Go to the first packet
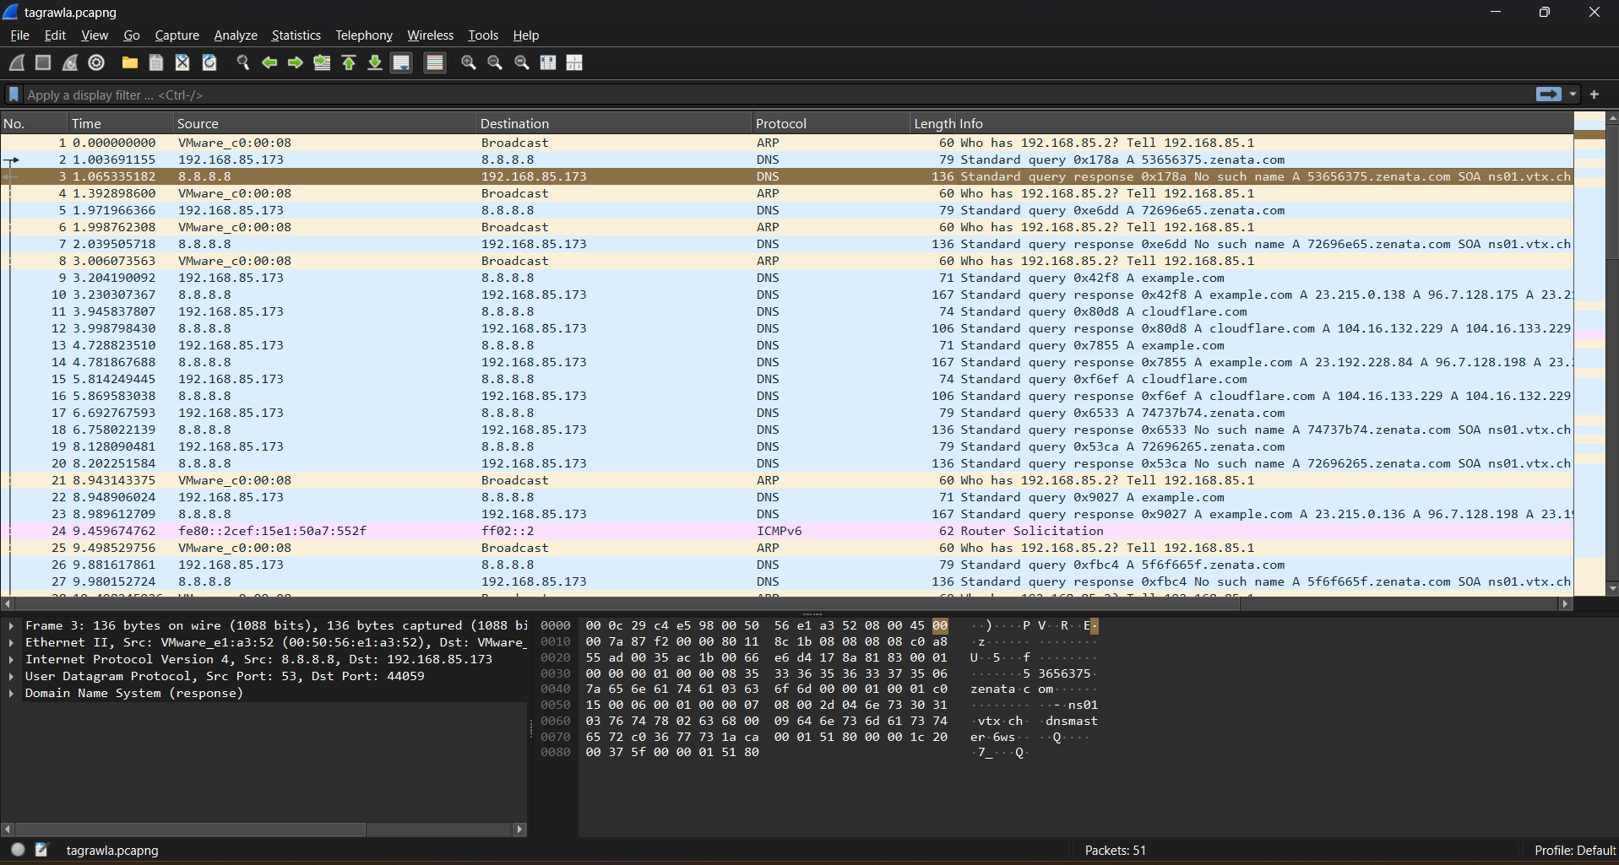 pos(348,62)
